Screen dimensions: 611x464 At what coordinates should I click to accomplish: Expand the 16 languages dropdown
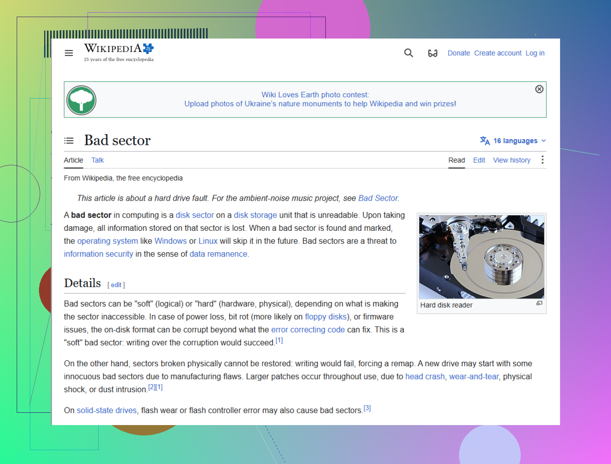513,141
